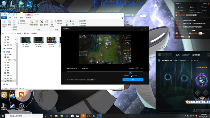Open the Open dropdown in the ribbon
The height and width of the screenshot is (118, 210).
(x=73, y=21)
